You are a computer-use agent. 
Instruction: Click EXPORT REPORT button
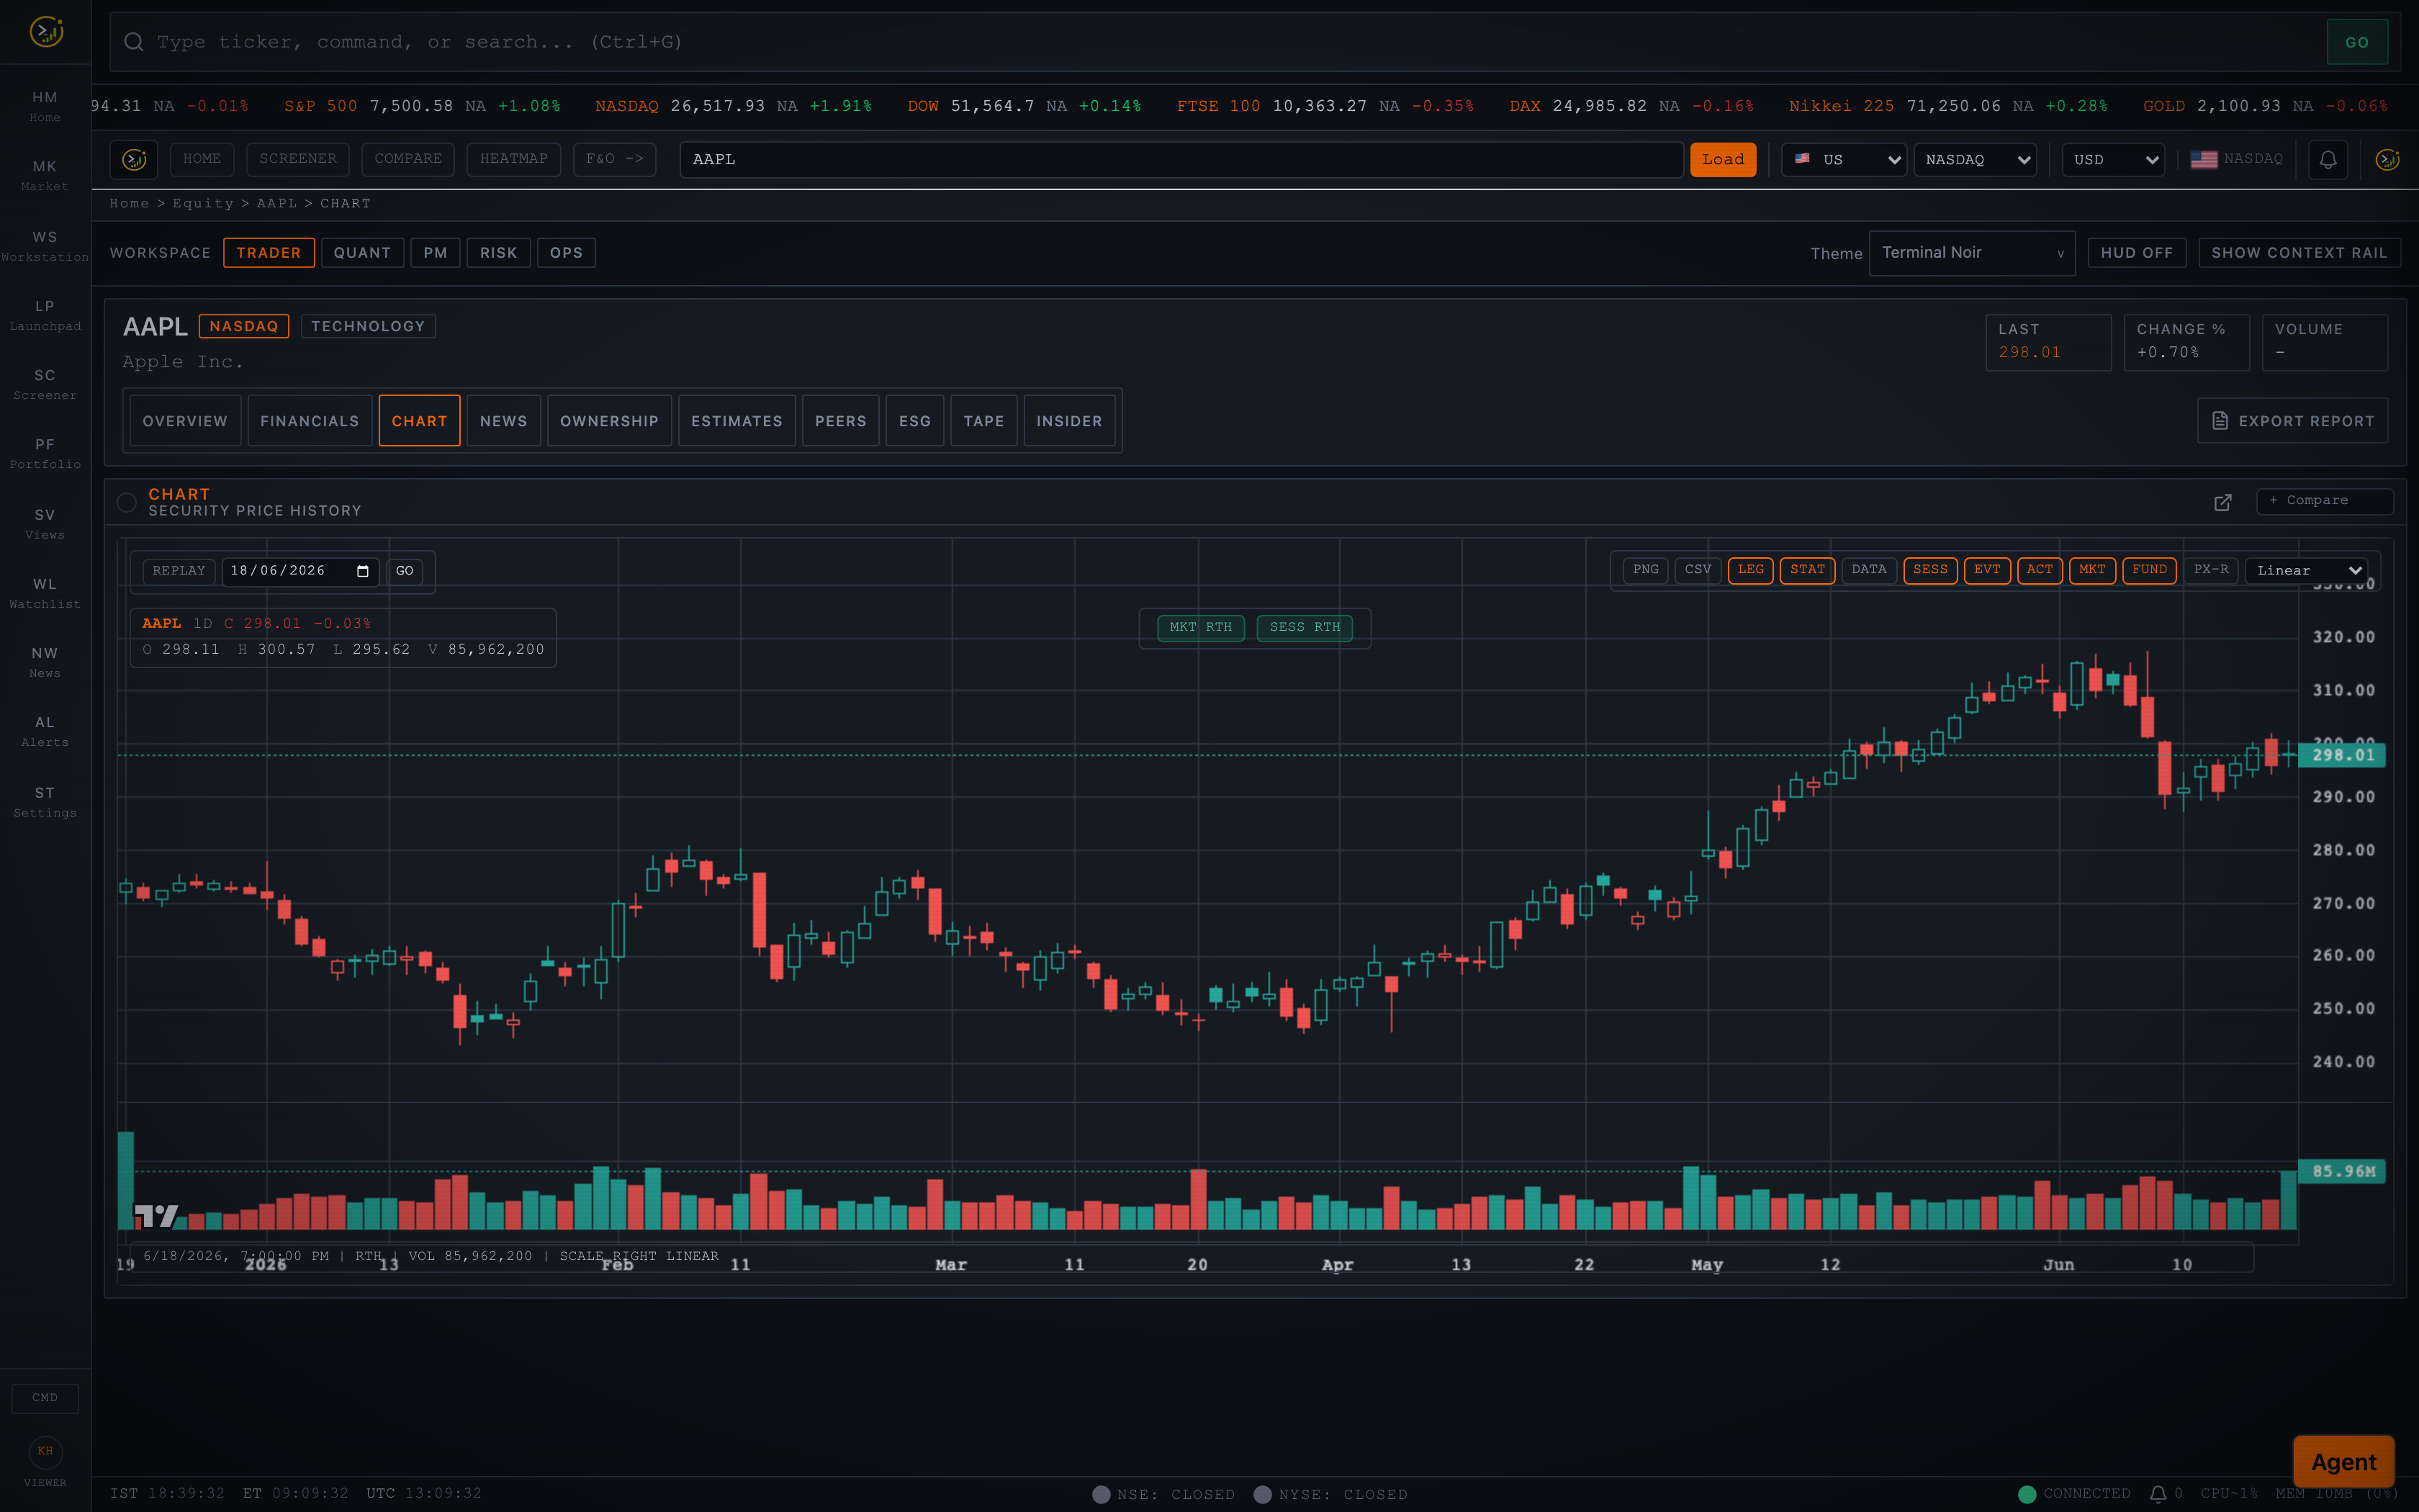[2292, 421]
